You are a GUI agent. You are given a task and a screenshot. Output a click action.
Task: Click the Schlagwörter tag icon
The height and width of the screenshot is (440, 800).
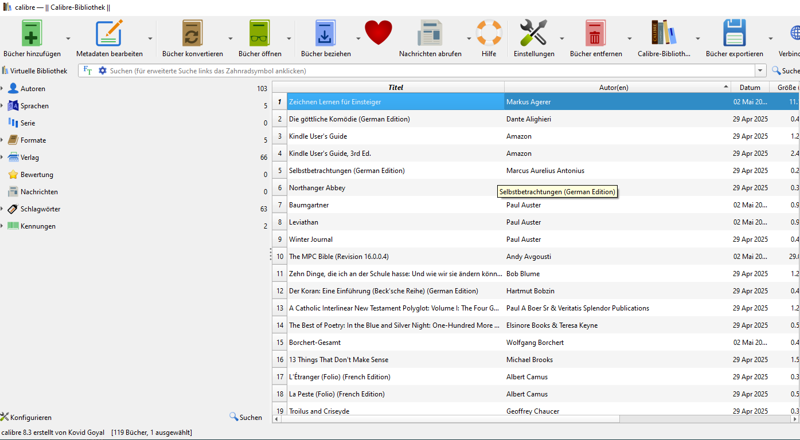tap(13, 209)
